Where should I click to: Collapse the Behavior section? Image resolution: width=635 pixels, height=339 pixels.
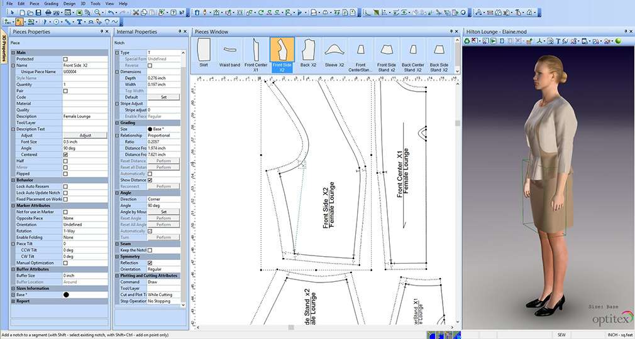pyautogui.click(x=13, y=180)
